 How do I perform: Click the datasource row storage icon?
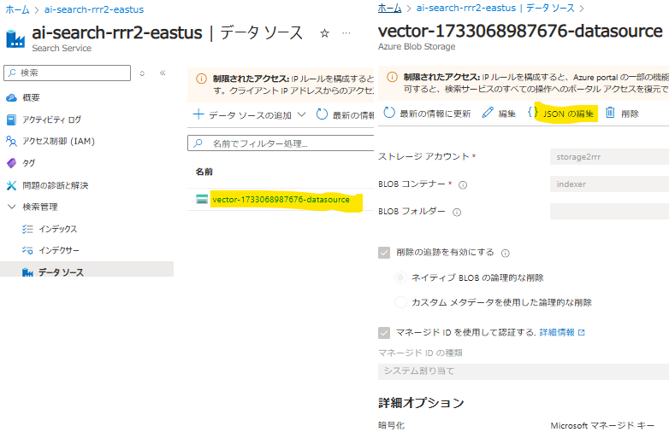tap(202, 199)
